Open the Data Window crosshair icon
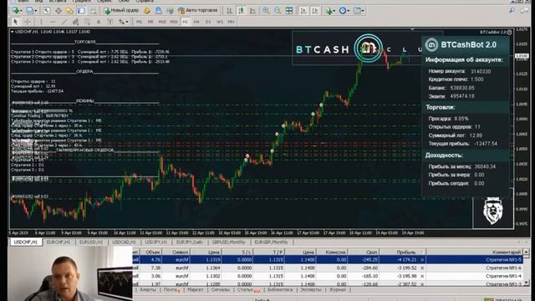This screenshot has width=535, height=301. 59,11
